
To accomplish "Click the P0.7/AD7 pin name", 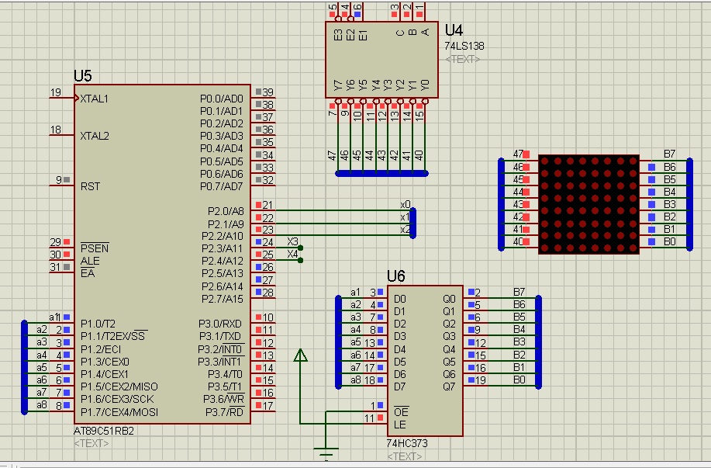I will coord(222,186).
